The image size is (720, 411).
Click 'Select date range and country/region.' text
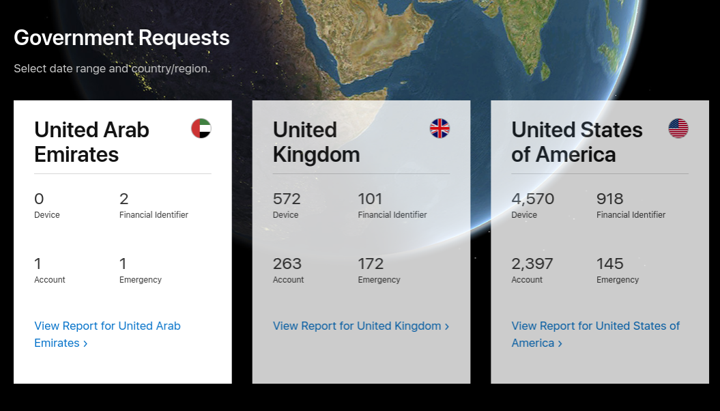coord(112,68)
